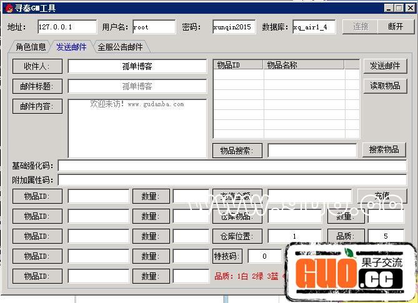Click the app icon in the title bar
418x303 pixels.
click(9, 8)
